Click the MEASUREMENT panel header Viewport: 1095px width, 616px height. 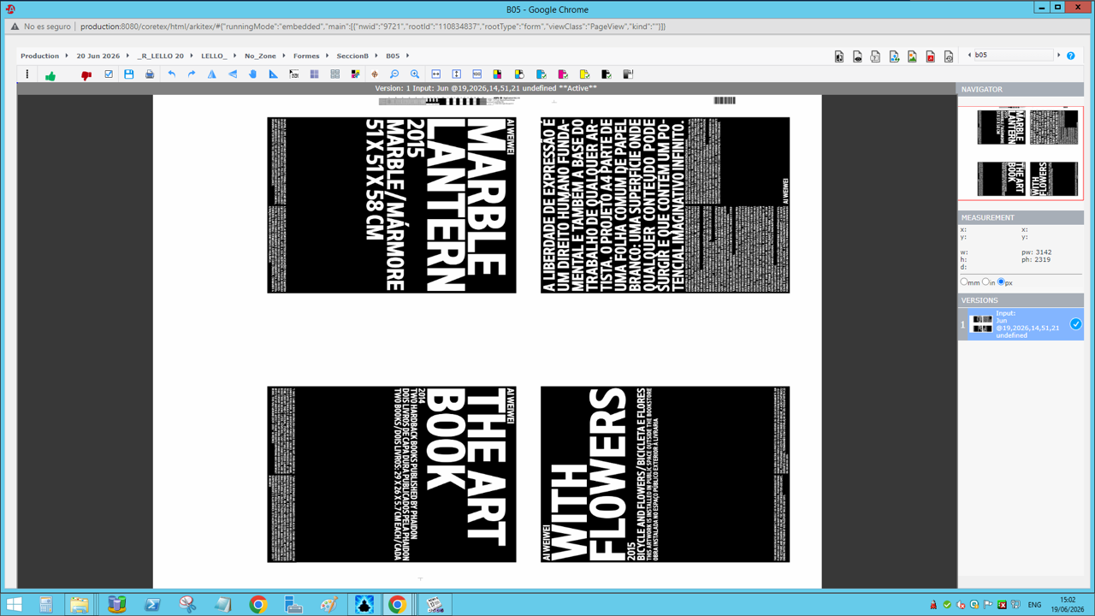tap(1021, 217)
